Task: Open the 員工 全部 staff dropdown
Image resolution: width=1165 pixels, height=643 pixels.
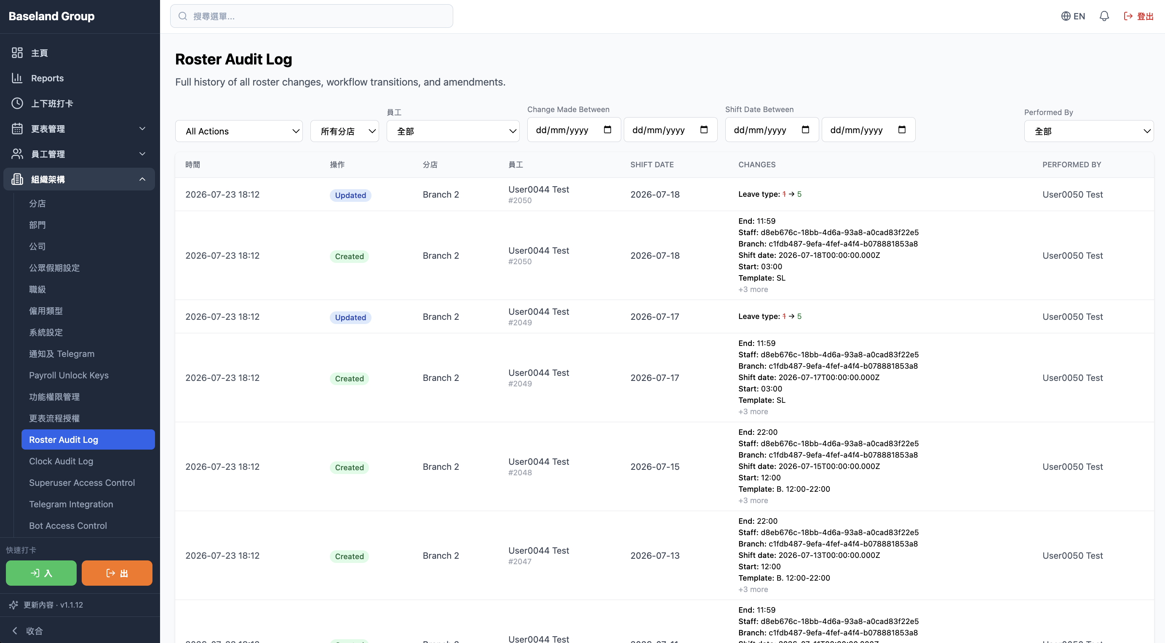Action: point(453,131)
